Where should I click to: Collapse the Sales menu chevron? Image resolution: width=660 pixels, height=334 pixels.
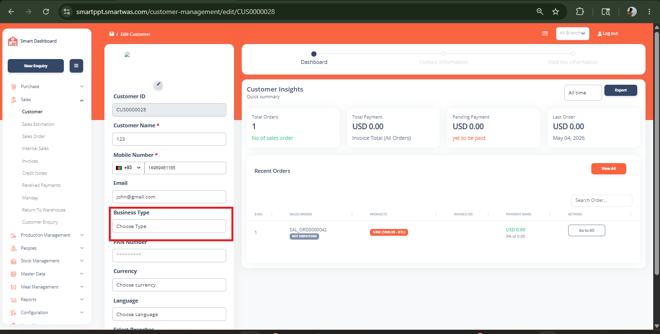[82, 100]
